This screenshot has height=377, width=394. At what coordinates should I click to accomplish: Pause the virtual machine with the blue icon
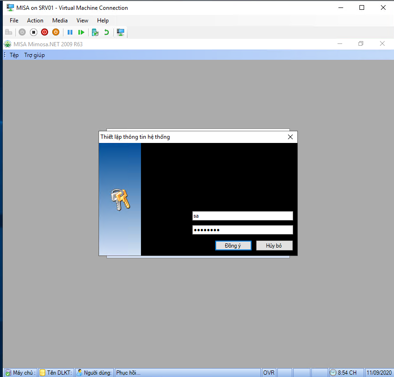click(x=70, y=32)
